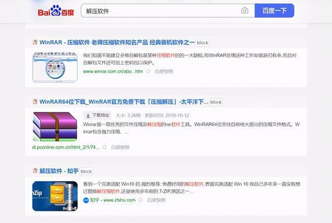This screenshot has width=332, height=223.
Task: Click the 百度一下 search button
Action: 275,11
